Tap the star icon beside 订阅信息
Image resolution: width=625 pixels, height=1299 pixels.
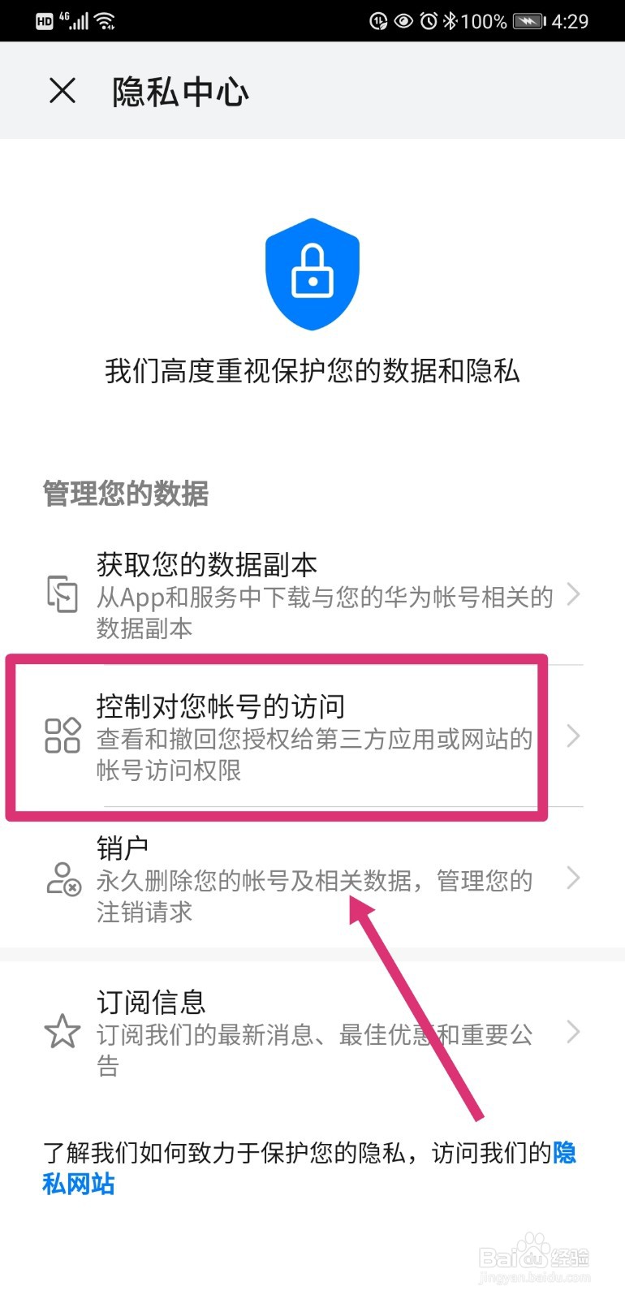tap(62, 1032)
